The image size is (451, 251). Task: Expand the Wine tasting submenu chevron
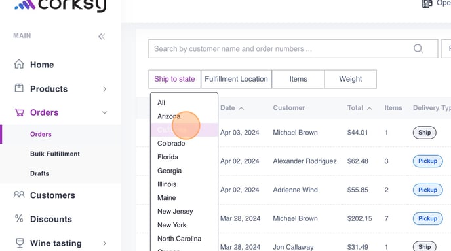tap(104, 243)
